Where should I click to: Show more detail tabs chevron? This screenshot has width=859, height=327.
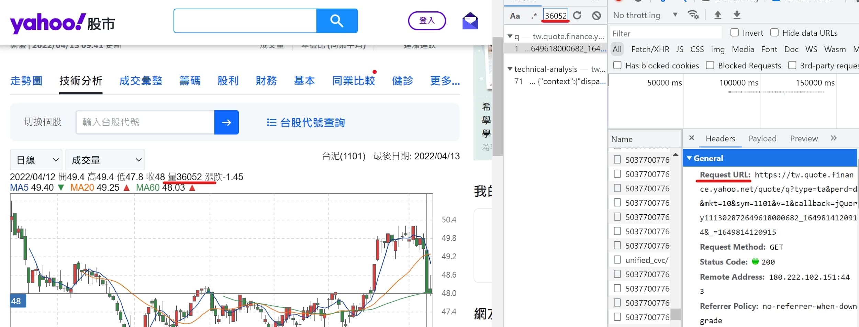[x=833, y=138]
